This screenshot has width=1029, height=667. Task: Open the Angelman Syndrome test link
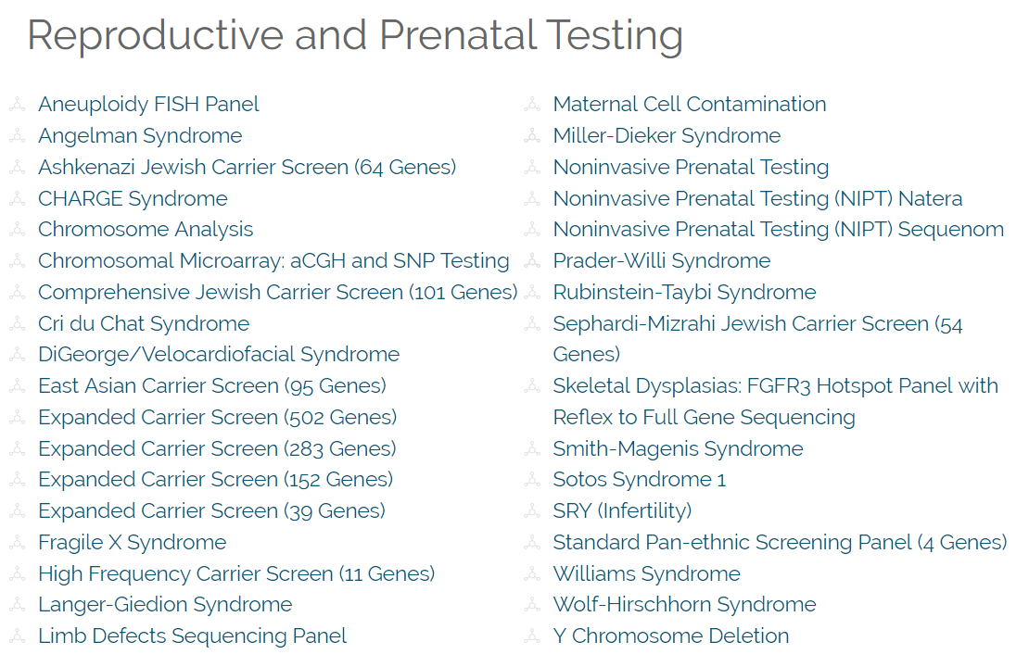pyautogui.click(x=140, y=136)
